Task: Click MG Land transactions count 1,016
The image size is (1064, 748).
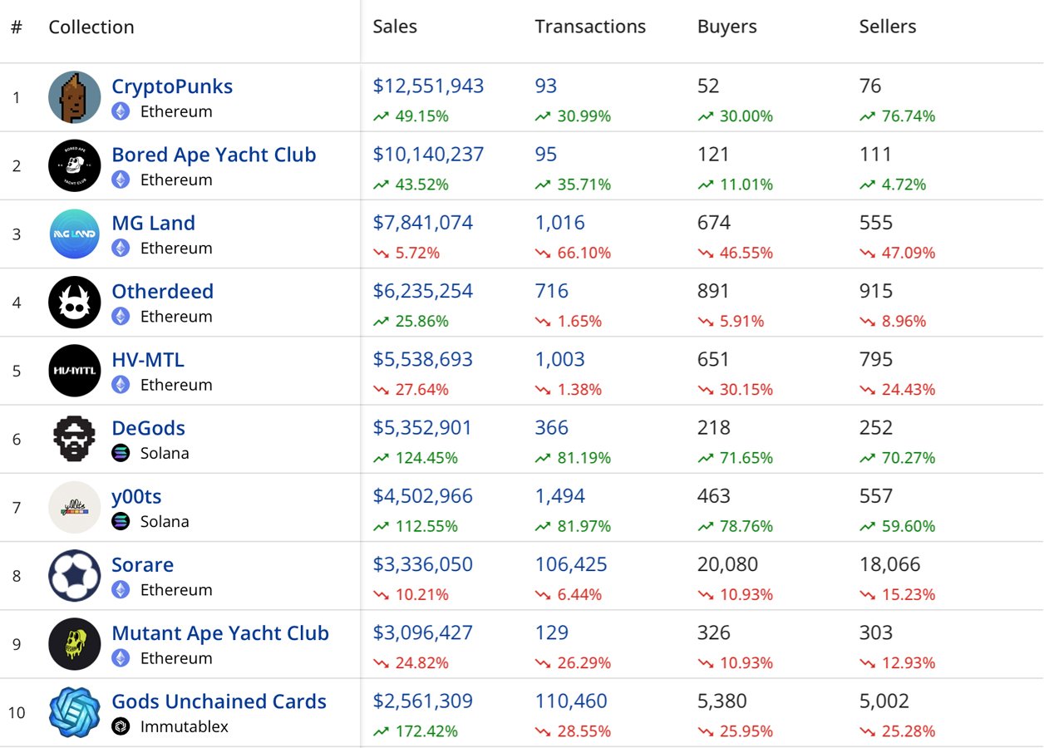Action: coord(560,223)
